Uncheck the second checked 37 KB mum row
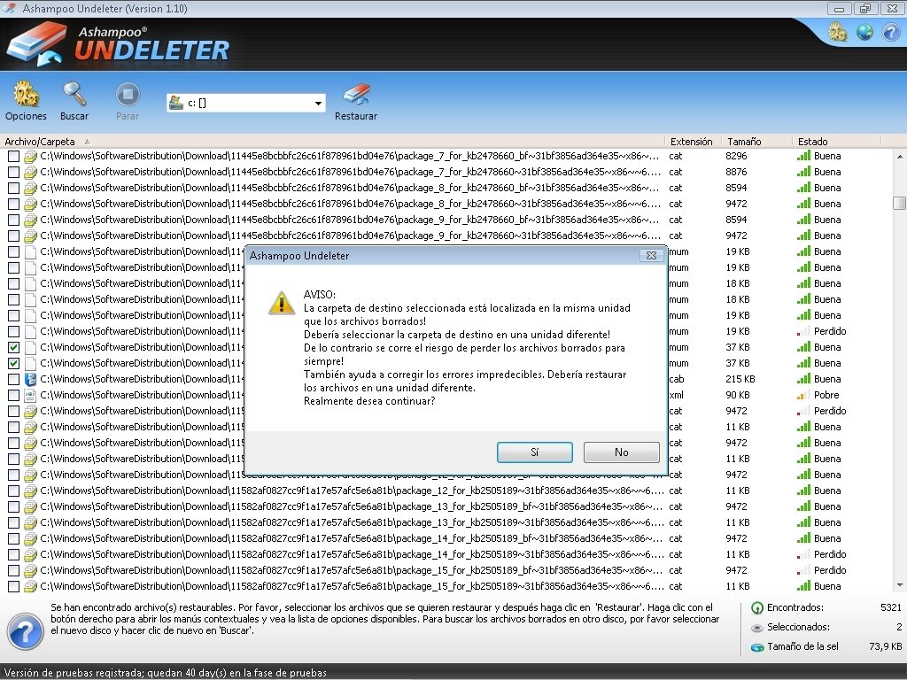 coord(13,364)
